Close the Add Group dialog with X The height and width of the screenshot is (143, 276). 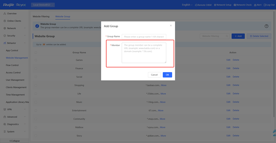point(171,26)
